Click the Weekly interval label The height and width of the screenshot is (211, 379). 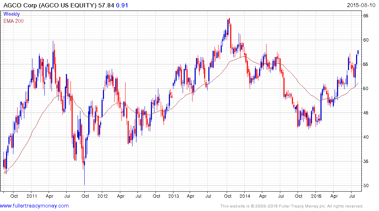12,14
